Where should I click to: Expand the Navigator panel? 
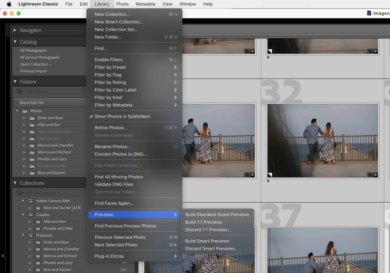point(15,30)
